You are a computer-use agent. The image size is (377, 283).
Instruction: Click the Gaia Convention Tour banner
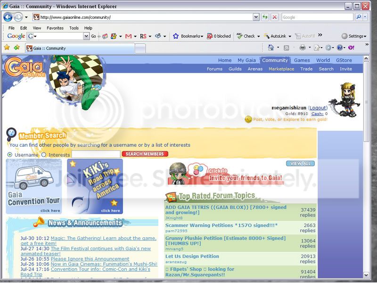click(33, 186)
